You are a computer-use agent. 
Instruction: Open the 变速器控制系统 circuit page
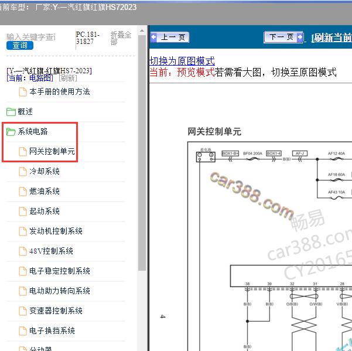(56, 311)
